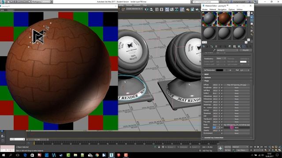The width and height of the screenshot is (282, 158).
Task: Open the material name dropdown
Action: [227, 50]
